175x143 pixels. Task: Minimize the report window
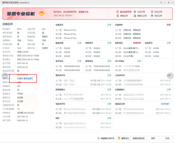click(x=165, y=2)
